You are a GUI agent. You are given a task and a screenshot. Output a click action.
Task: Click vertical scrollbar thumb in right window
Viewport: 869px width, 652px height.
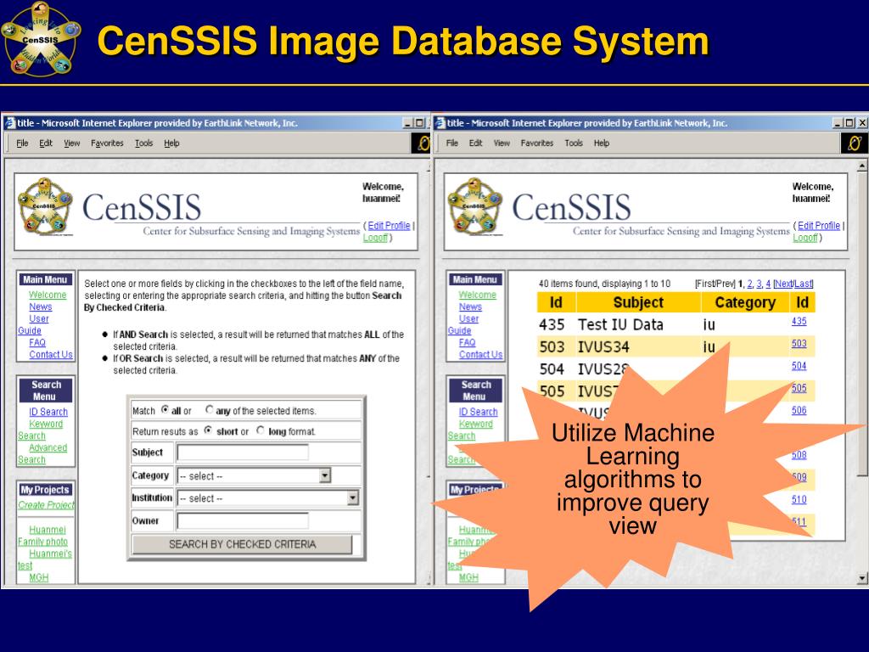click(862, 323)
